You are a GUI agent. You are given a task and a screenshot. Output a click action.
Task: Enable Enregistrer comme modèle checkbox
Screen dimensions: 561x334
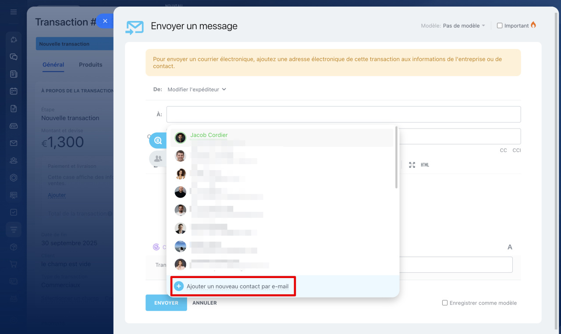coord(445,303)
